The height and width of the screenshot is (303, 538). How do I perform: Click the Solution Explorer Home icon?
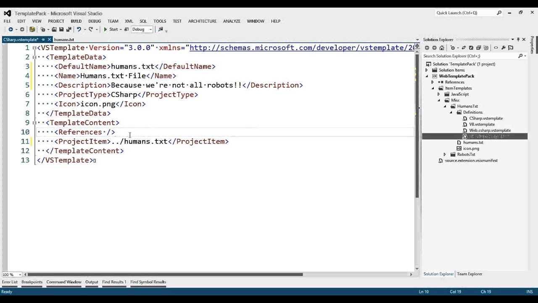(442, 48)
